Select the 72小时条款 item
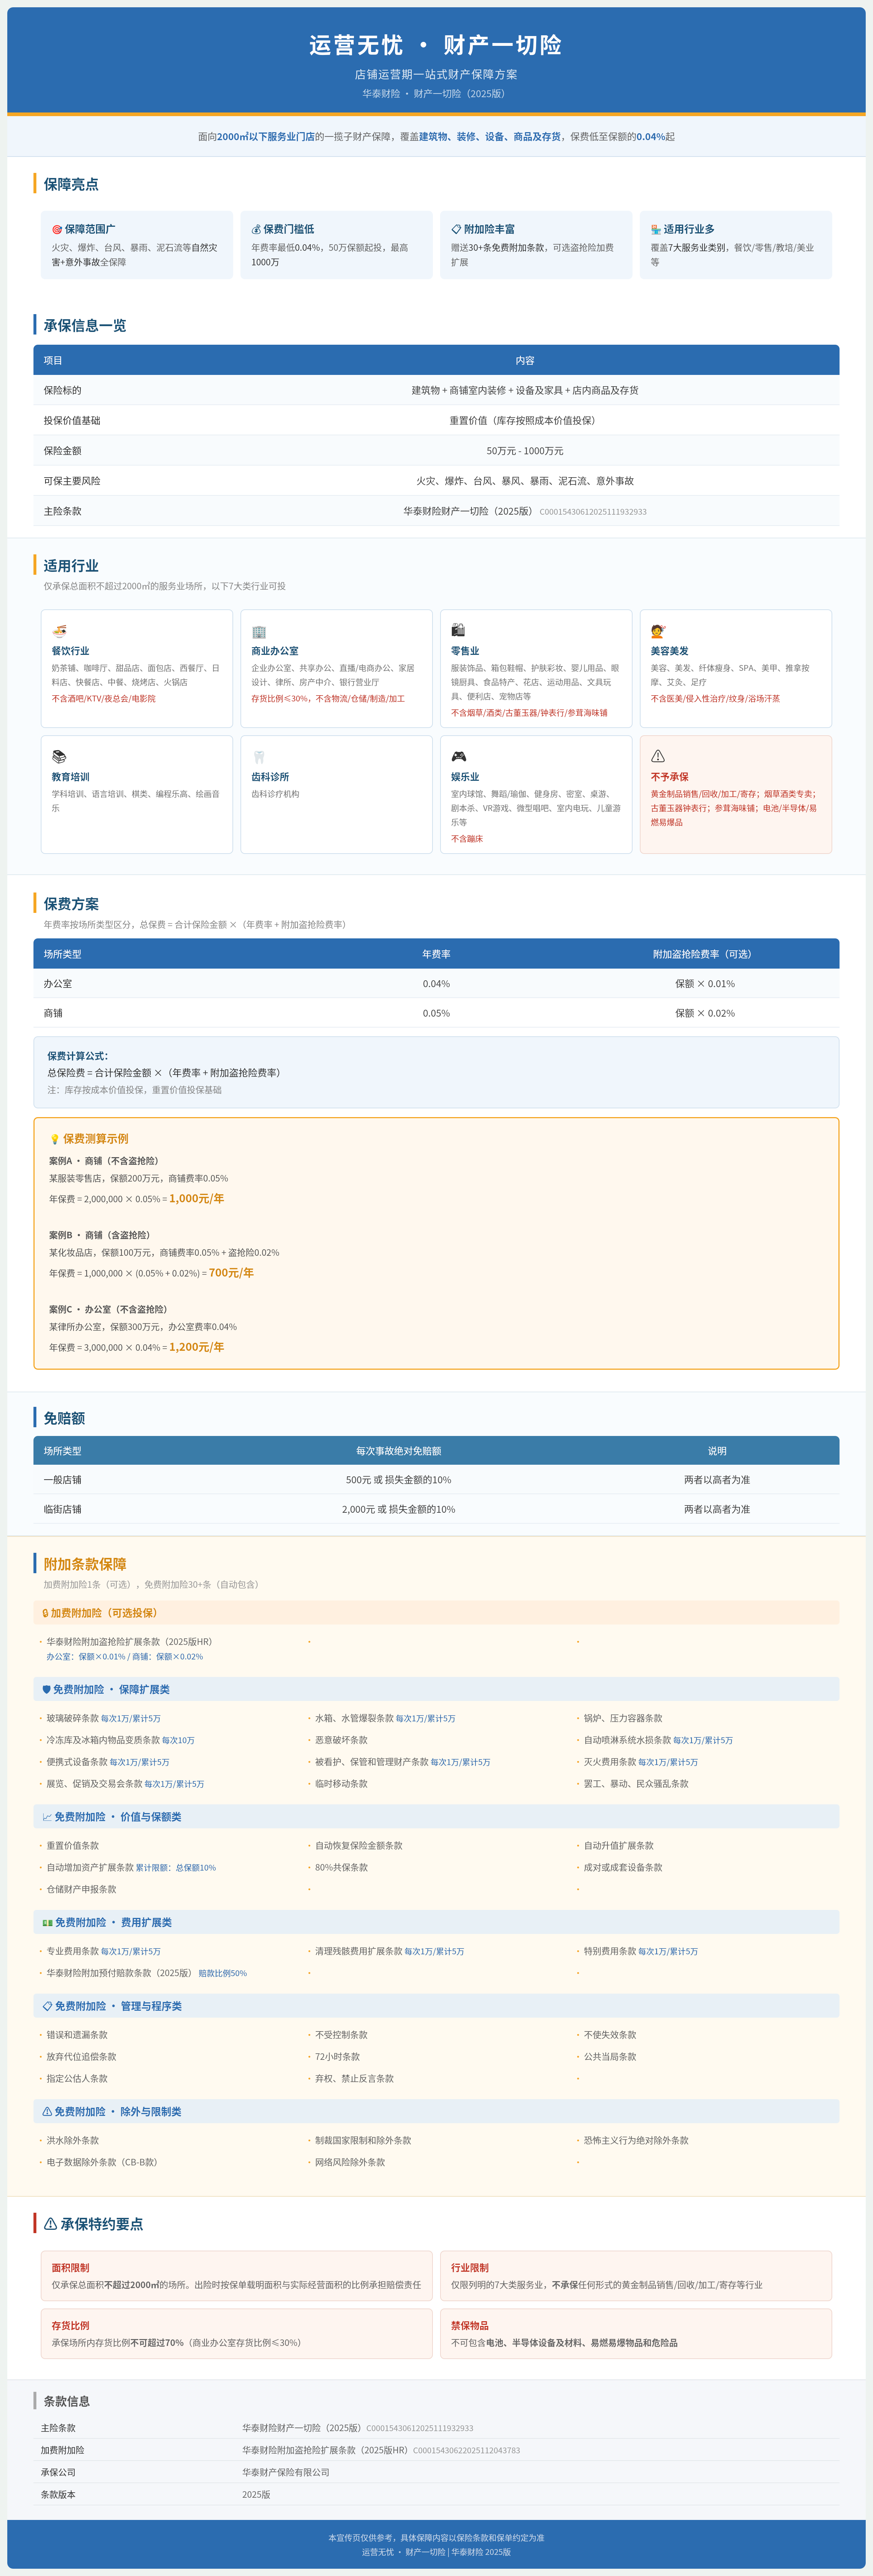The height and width of the screenshot is (2576, 873). point(338,2057)
